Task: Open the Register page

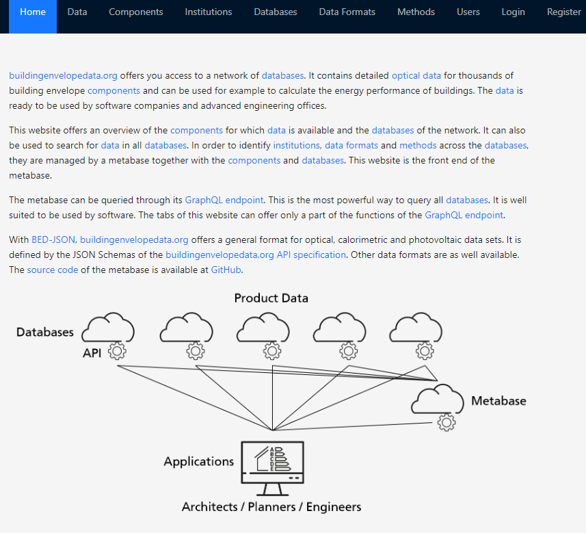Action: click(564, 12)
